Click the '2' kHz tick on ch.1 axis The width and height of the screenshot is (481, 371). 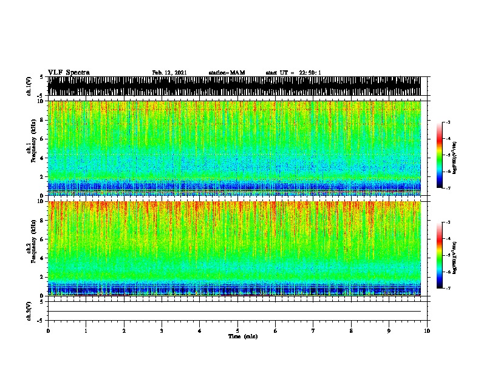pyautogui.click(x=43, y=177)
